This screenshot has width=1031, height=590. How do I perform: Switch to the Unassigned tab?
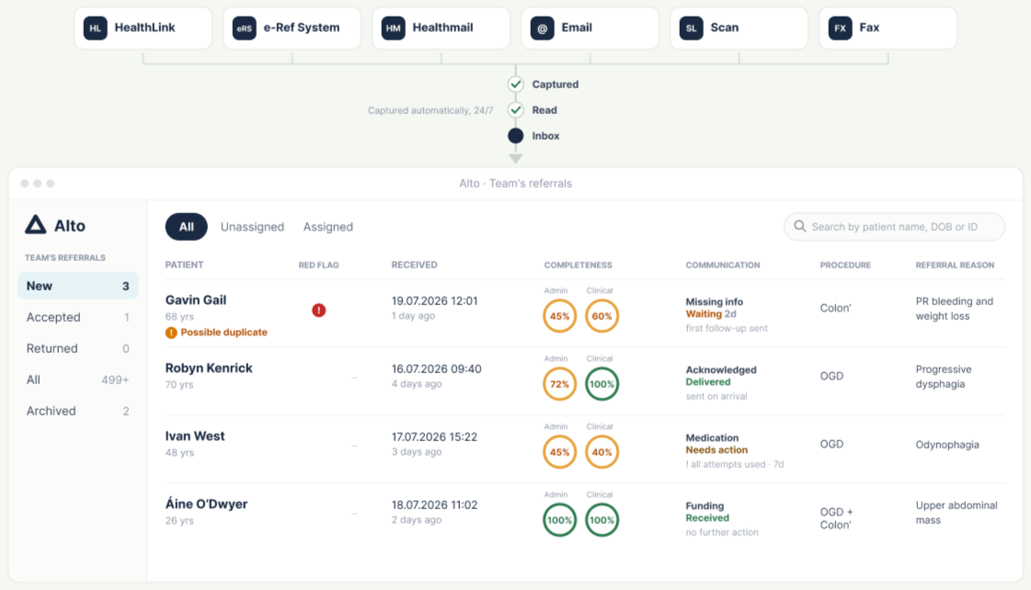253,227
